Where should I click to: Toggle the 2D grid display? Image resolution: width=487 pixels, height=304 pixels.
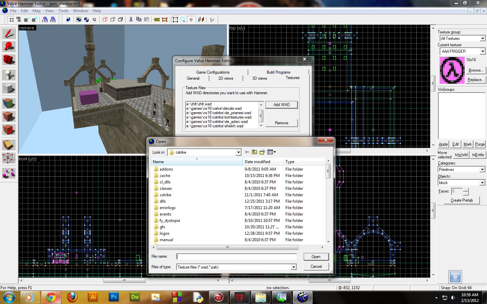pos(11,20)
